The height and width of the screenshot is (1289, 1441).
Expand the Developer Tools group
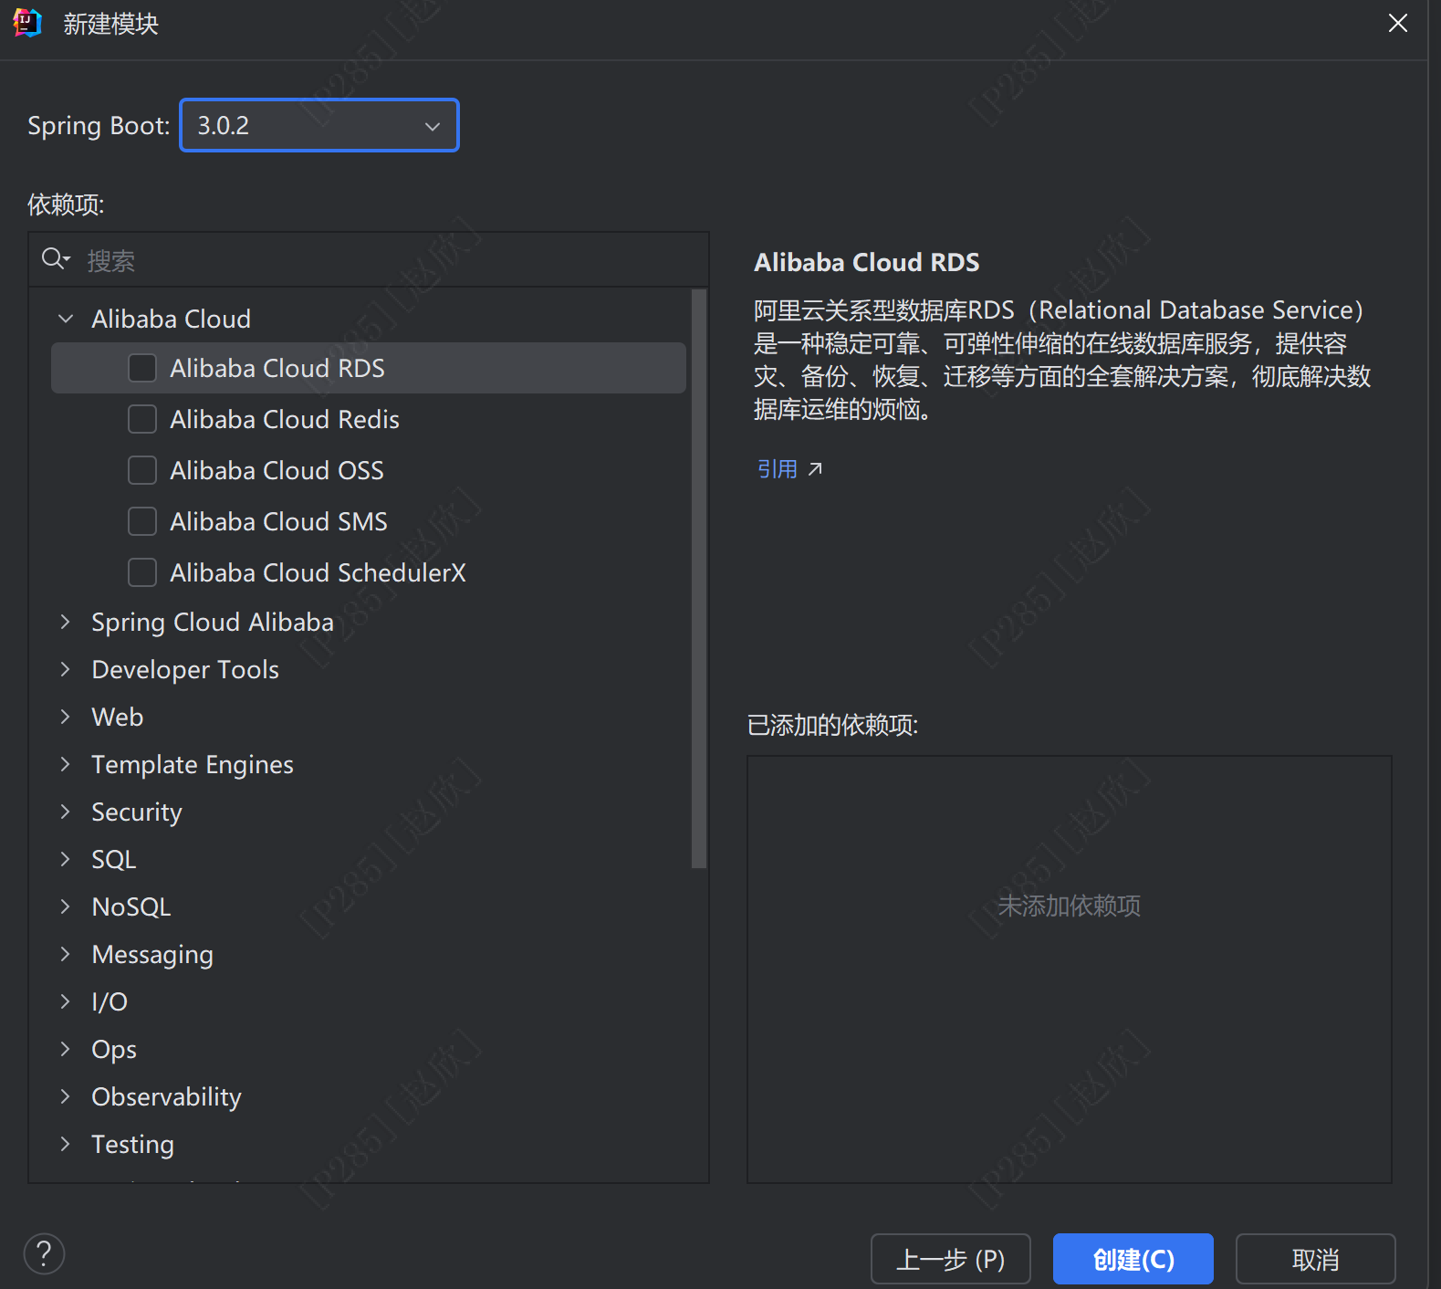66,669
